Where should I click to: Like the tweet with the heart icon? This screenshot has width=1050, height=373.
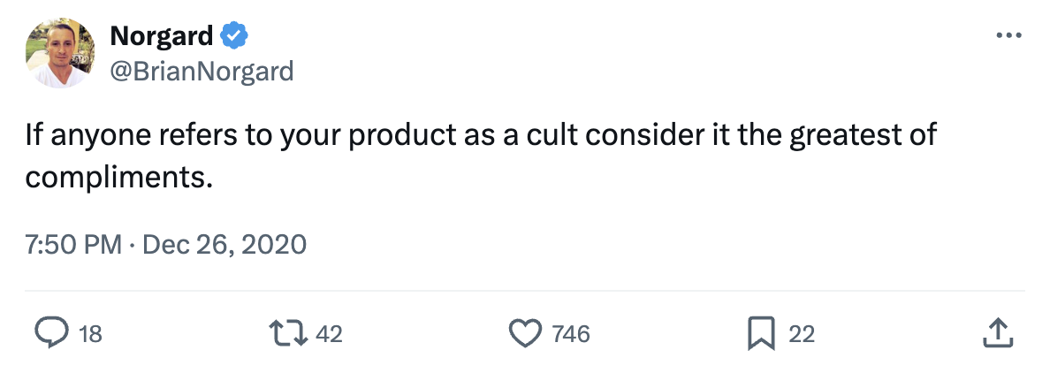[x=526, y=333]
